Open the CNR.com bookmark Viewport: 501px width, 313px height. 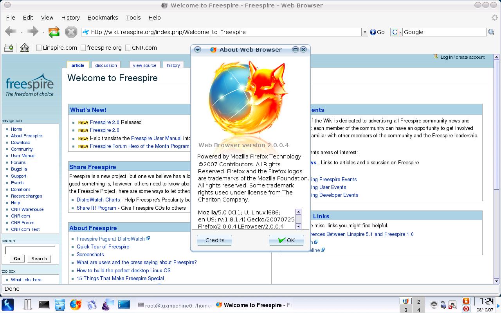(141, 48)
